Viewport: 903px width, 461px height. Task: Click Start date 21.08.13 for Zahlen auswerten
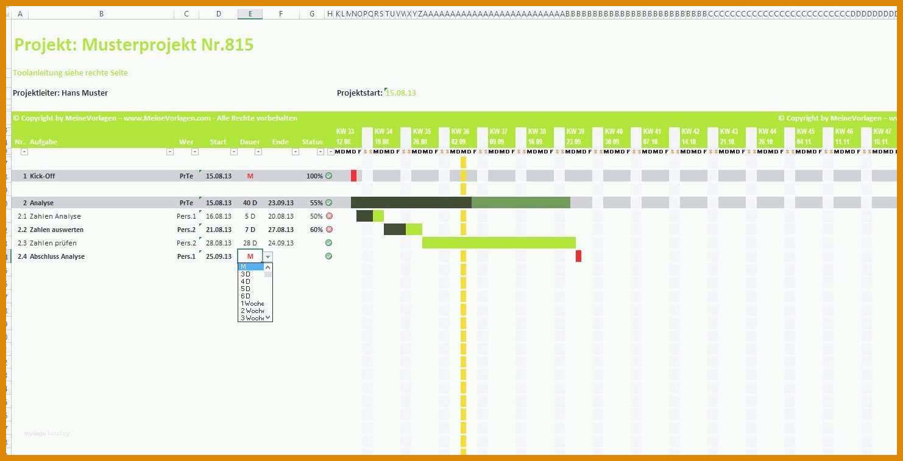coord(219,230)
